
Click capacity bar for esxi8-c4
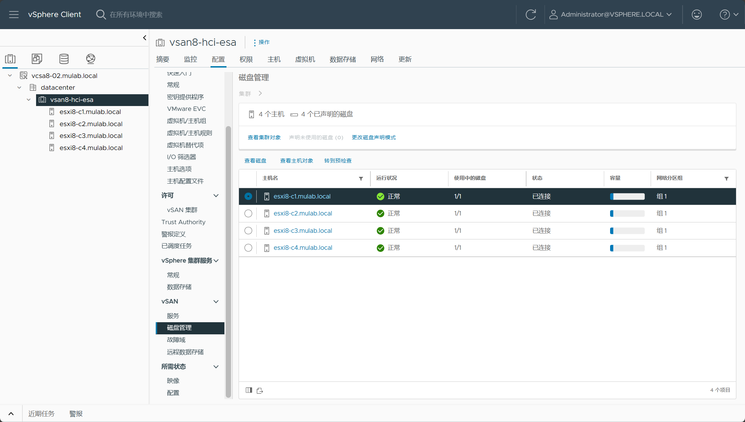pos(627,248)
